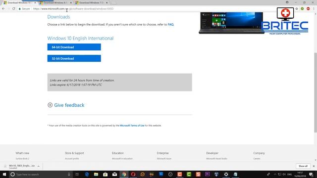Start the 64-bit Download

74,47
